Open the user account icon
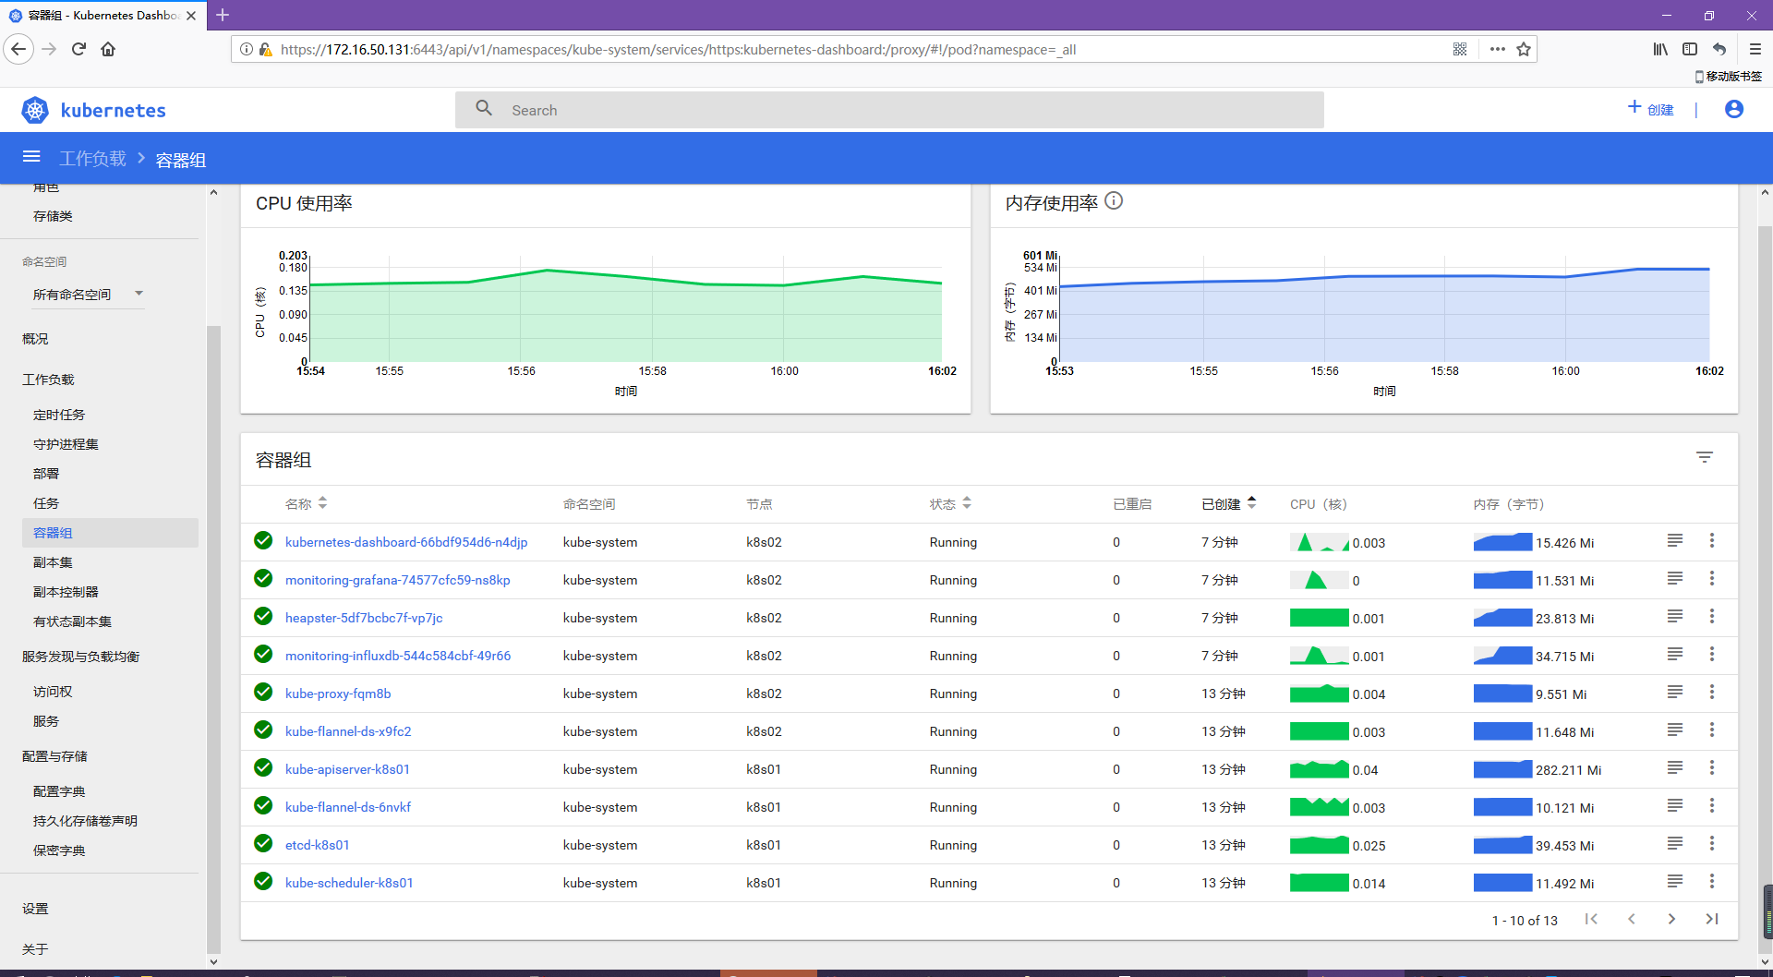Screen dimensions: 1773x977 pyautogui.click(x=1734, y=110)
